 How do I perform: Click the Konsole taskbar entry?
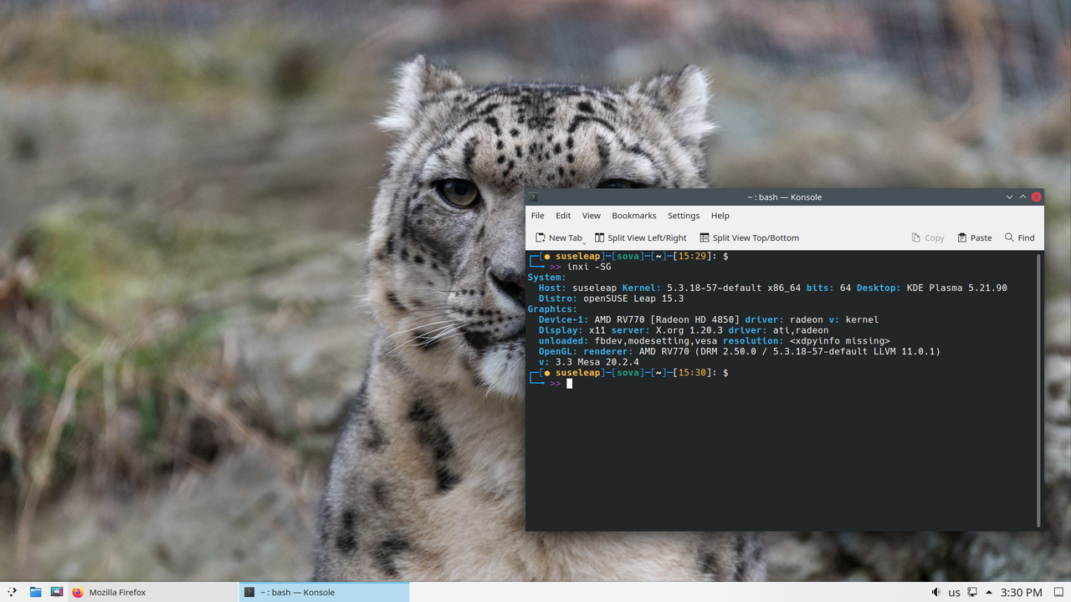[324, 592]
